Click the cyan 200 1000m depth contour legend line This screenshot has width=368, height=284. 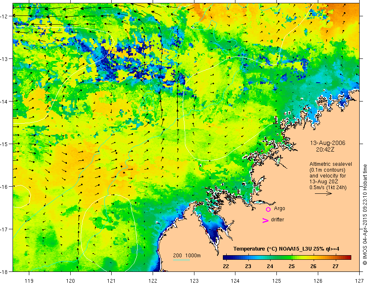pyautogui.click(x=181, y=260)
